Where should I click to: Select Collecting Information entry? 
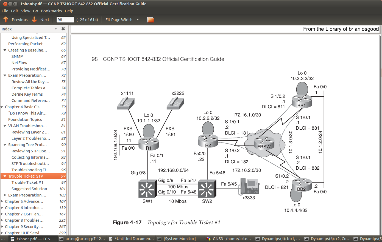[30, 157]
